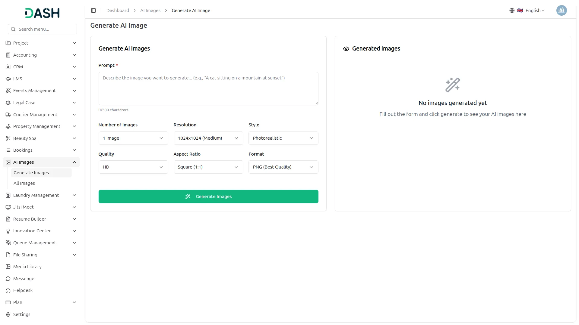Image resolution: width=579 pixels, height=325 pixels.
Task: Click the CRM sidebar icon
Action: [x=8, y=67]
